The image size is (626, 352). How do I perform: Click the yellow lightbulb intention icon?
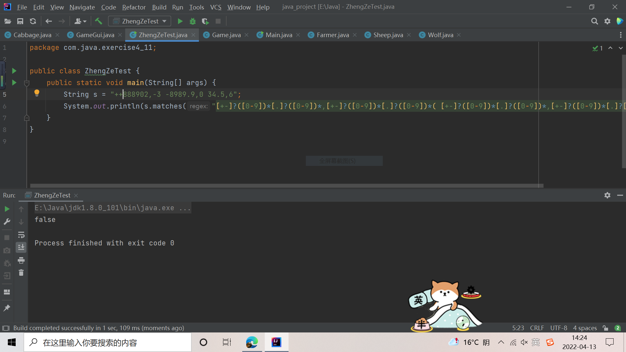37,93
